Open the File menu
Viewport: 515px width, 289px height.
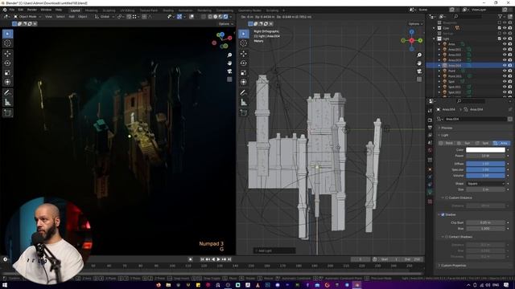coord(12,10)
